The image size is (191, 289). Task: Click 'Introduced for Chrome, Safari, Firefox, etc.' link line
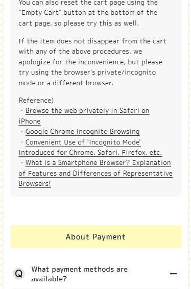[90, 153]
